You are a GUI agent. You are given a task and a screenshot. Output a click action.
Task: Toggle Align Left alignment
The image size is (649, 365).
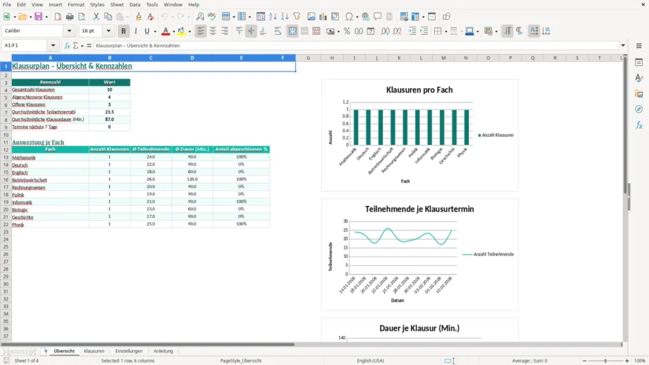(x=201, y=31)
